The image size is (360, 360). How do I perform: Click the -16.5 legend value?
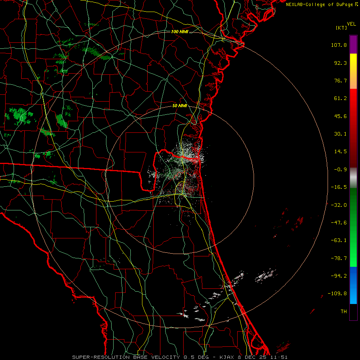(339, 187)
